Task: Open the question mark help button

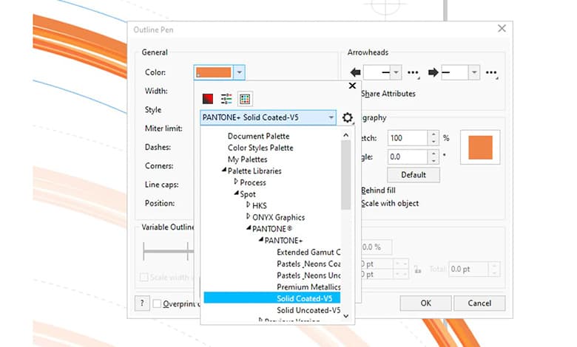Action: point(142,303)
